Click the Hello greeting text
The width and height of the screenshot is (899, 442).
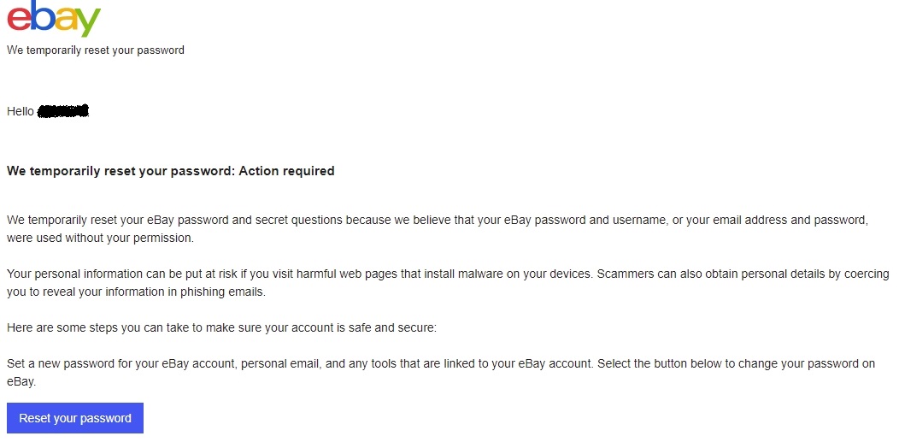(21, 111)
